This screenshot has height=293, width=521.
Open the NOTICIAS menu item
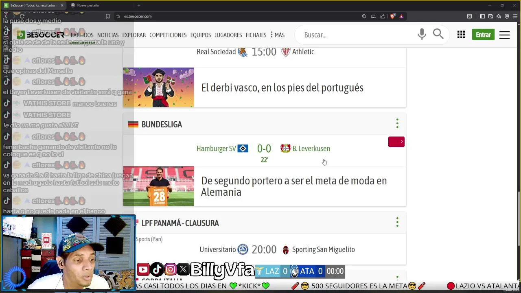pos(108,35)
